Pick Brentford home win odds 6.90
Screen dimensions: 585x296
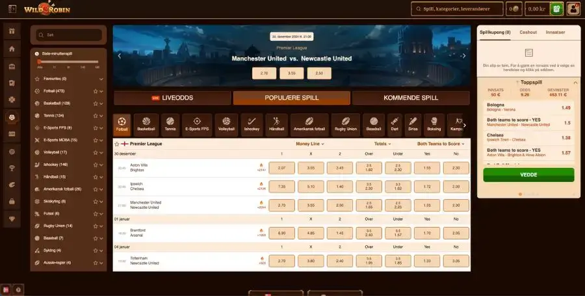(x=281, y=234)
